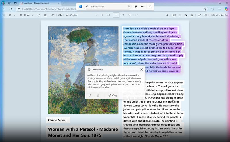
Task: Click text 'at the lower right: "Claude Monet 75."'
Action: point(145,136)
